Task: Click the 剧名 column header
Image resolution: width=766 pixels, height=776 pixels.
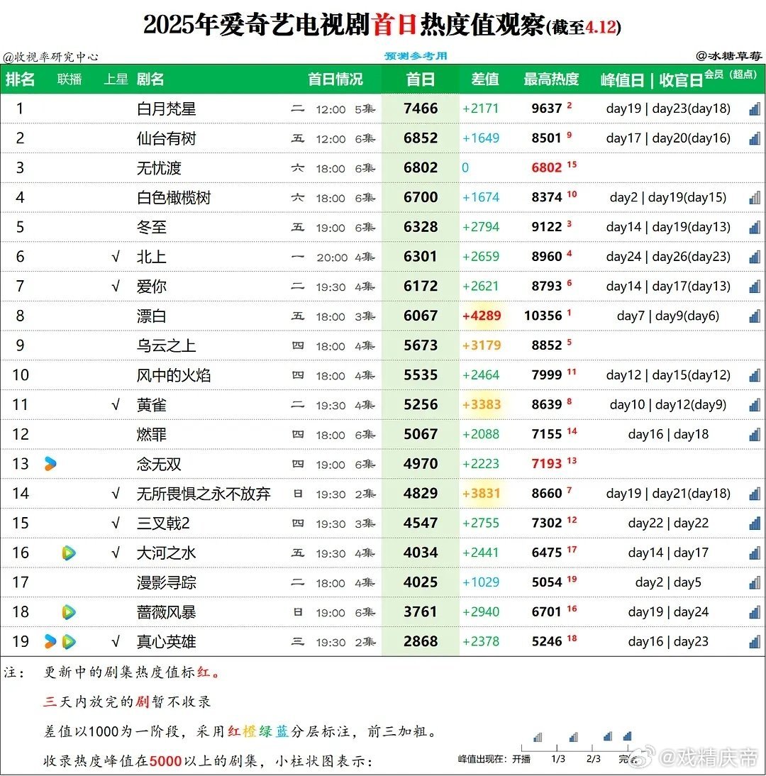Action: 150,79
